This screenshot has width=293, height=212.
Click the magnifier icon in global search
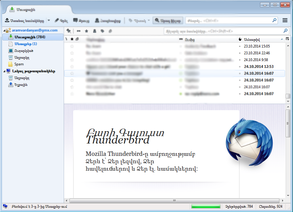(x=274, y=20)
